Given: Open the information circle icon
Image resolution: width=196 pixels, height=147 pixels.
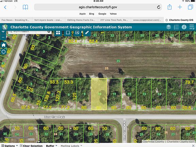Looking at the screenshot, I should point(184,27).
